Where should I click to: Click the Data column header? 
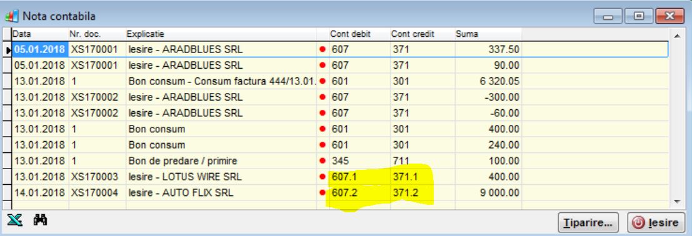point(39,34)
